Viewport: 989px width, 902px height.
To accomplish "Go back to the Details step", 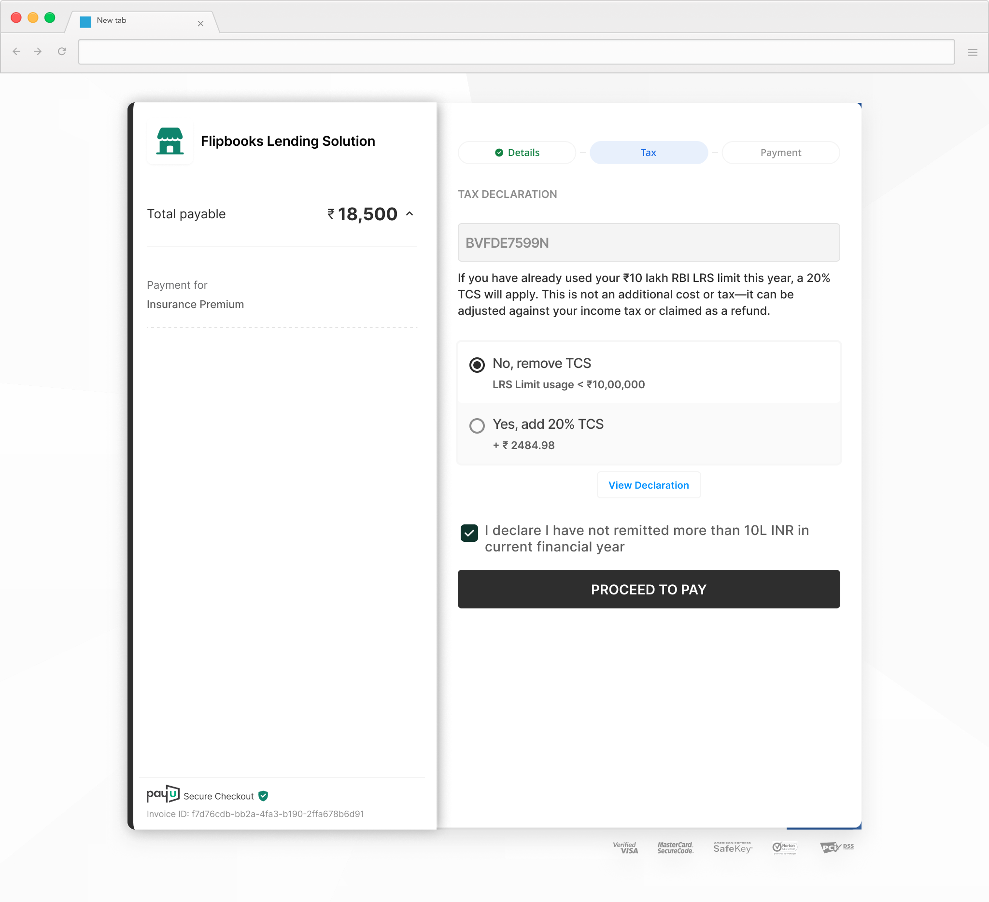I will pyautogui.click(x=517, y=153).
